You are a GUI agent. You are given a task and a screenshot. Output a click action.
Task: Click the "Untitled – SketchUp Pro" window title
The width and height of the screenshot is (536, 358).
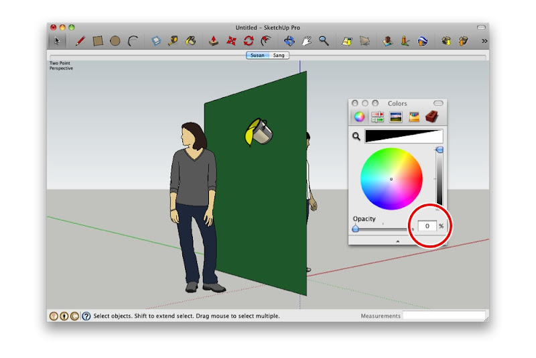pos(267,27)
